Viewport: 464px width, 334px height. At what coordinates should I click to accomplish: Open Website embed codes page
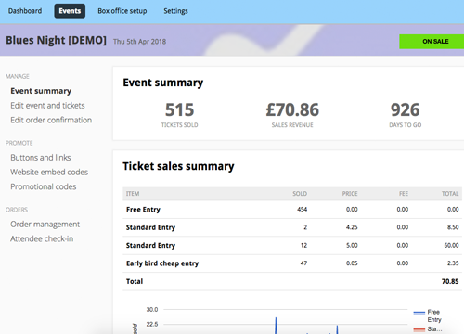coord(49,172)
